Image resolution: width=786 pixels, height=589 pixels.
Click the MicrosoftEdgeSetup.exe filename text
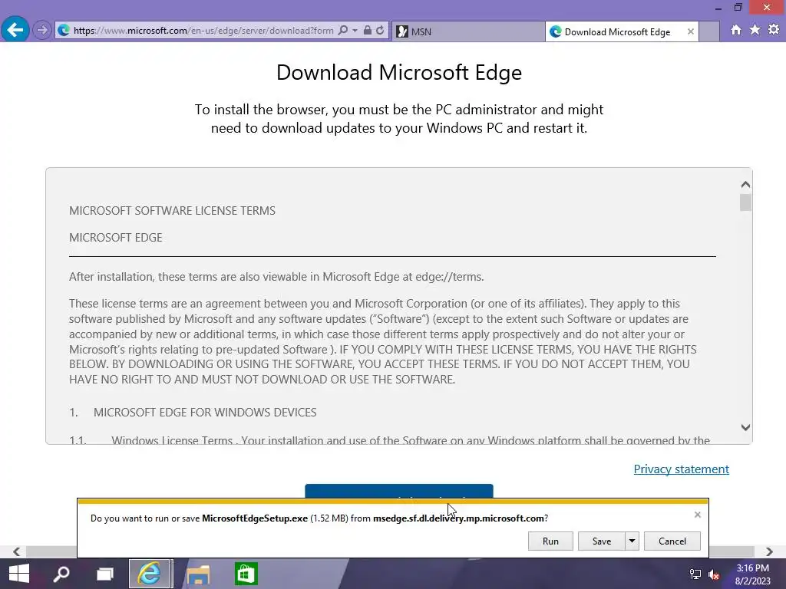(255, 518)
